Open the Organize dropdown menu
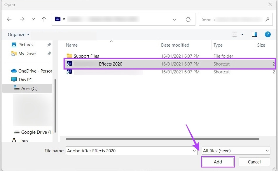The image size is (278, 171). (18, 34)
